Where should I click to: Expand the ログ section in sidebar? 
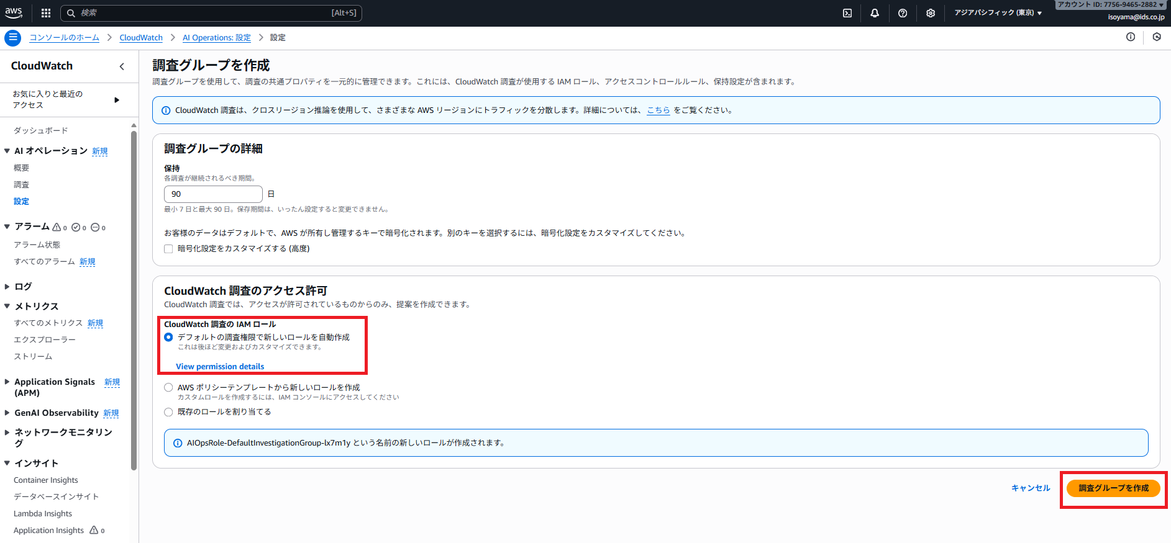pos(23,287)
